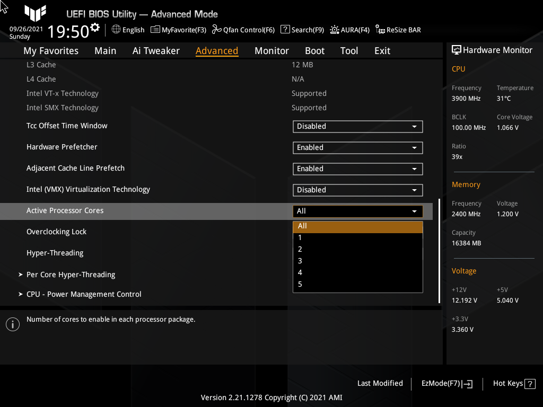Screen dimensions: 543x407
Task: Open the Search function
Action: pyautogui.click(x=302, y=30)
